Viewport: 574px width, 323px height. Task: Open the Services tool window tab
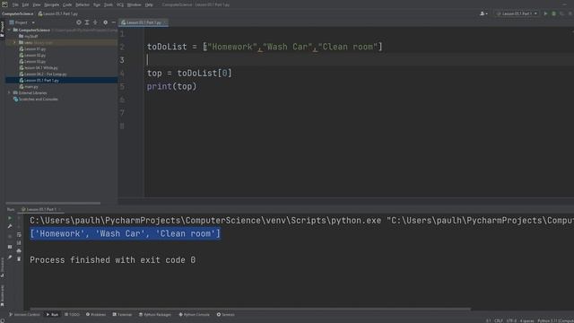pos(225,315)
